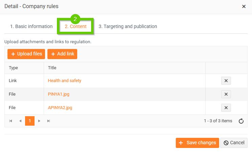Select the Content tab

tap(76, 26)
